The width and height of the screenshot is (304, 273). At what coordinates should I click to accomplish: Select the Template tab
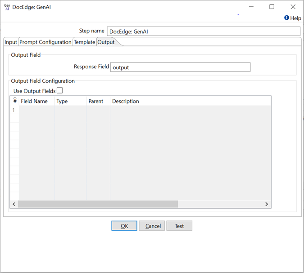84,42
